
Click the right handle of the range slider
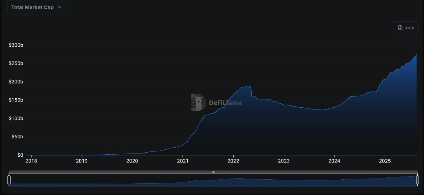(x=417, y=180)
